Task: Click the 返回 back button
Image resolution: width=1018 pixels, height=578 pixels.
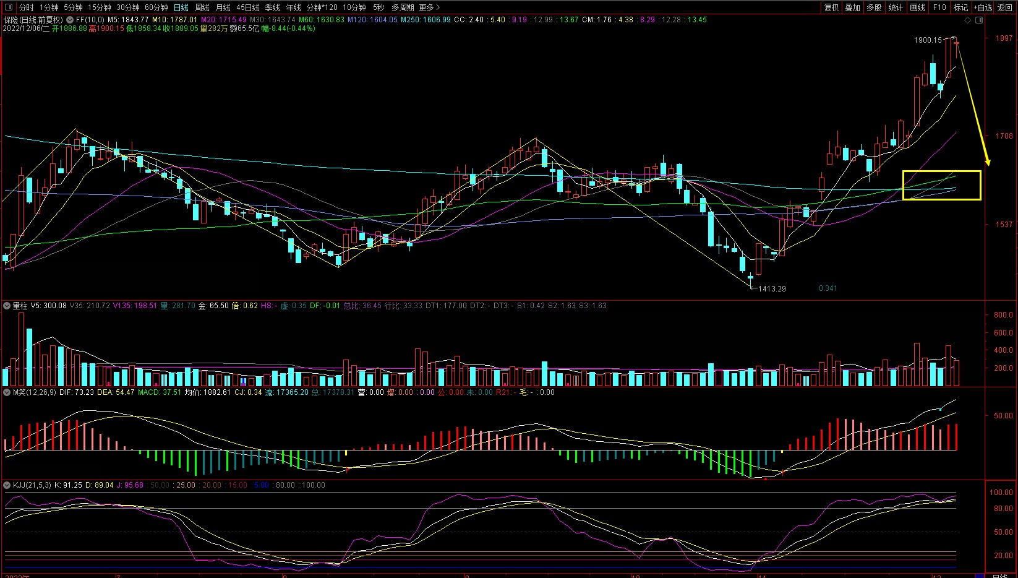Action: pyautogui.click(x=1005, y=7)
